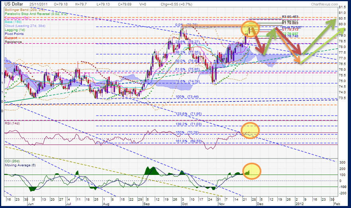Viewport: 351px width, 208px height.
Task: Click the Chg=+0.55 (+0.7%) change value
Action: click(x=176, y=4)
